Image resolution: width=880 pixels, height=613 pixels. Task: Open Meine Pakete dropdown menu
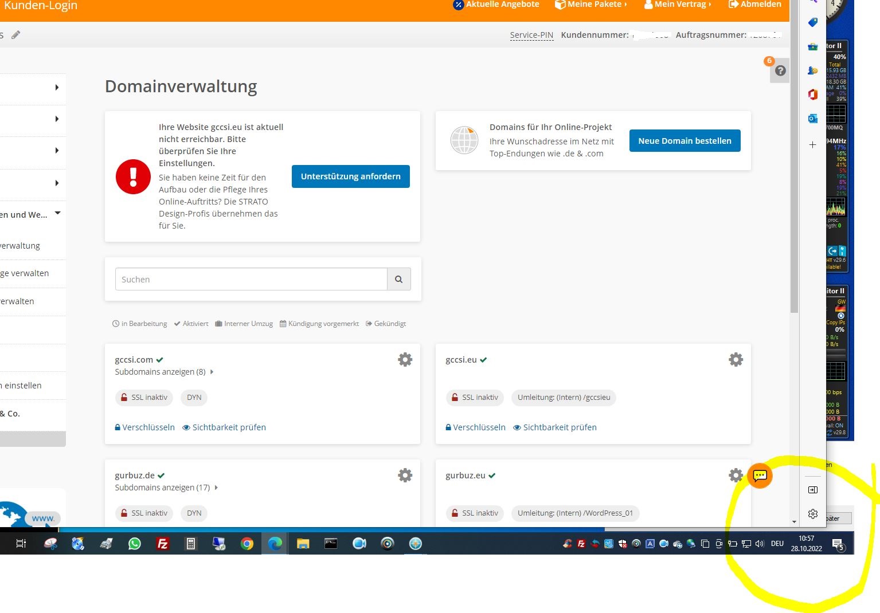590,5
